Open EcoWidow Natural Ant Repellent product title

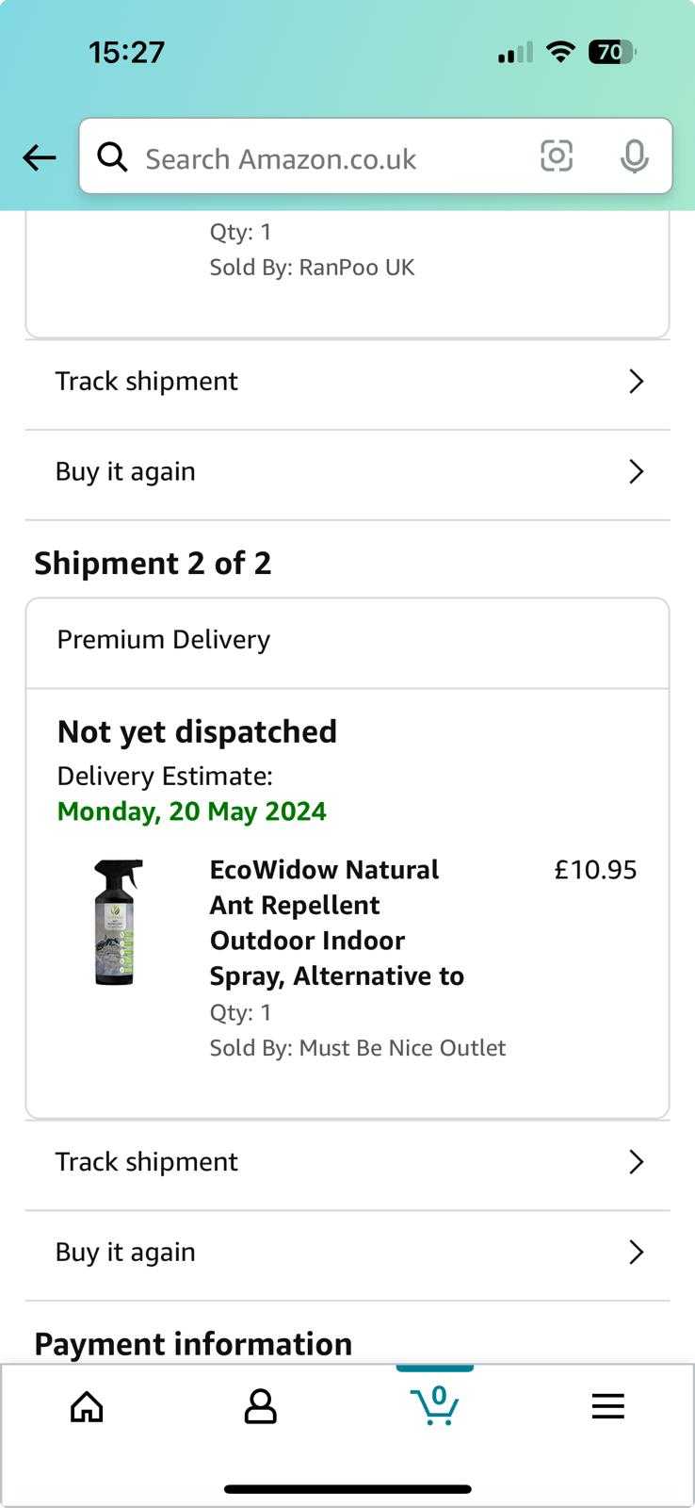(x=337, y=923)
